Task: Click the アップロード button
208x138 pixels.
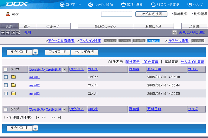Action: [x=57, y=52]
